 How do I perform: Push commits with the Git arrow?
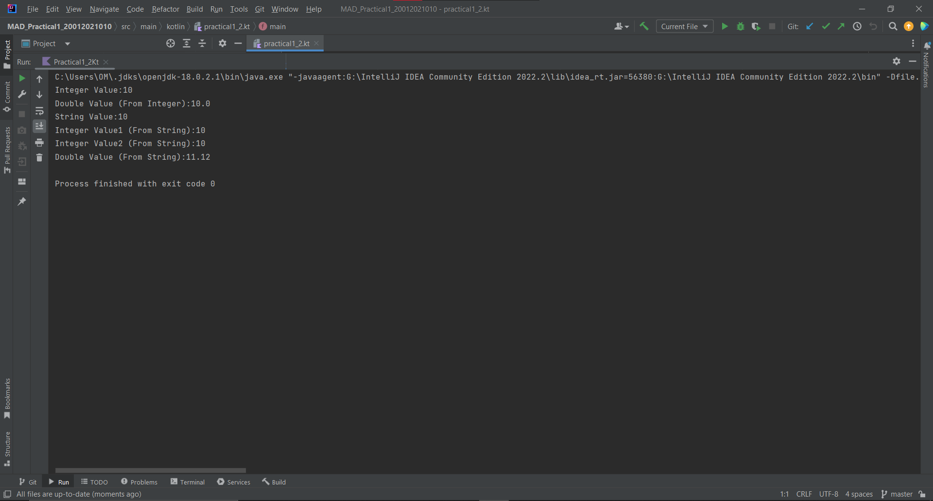pos(841,26)
